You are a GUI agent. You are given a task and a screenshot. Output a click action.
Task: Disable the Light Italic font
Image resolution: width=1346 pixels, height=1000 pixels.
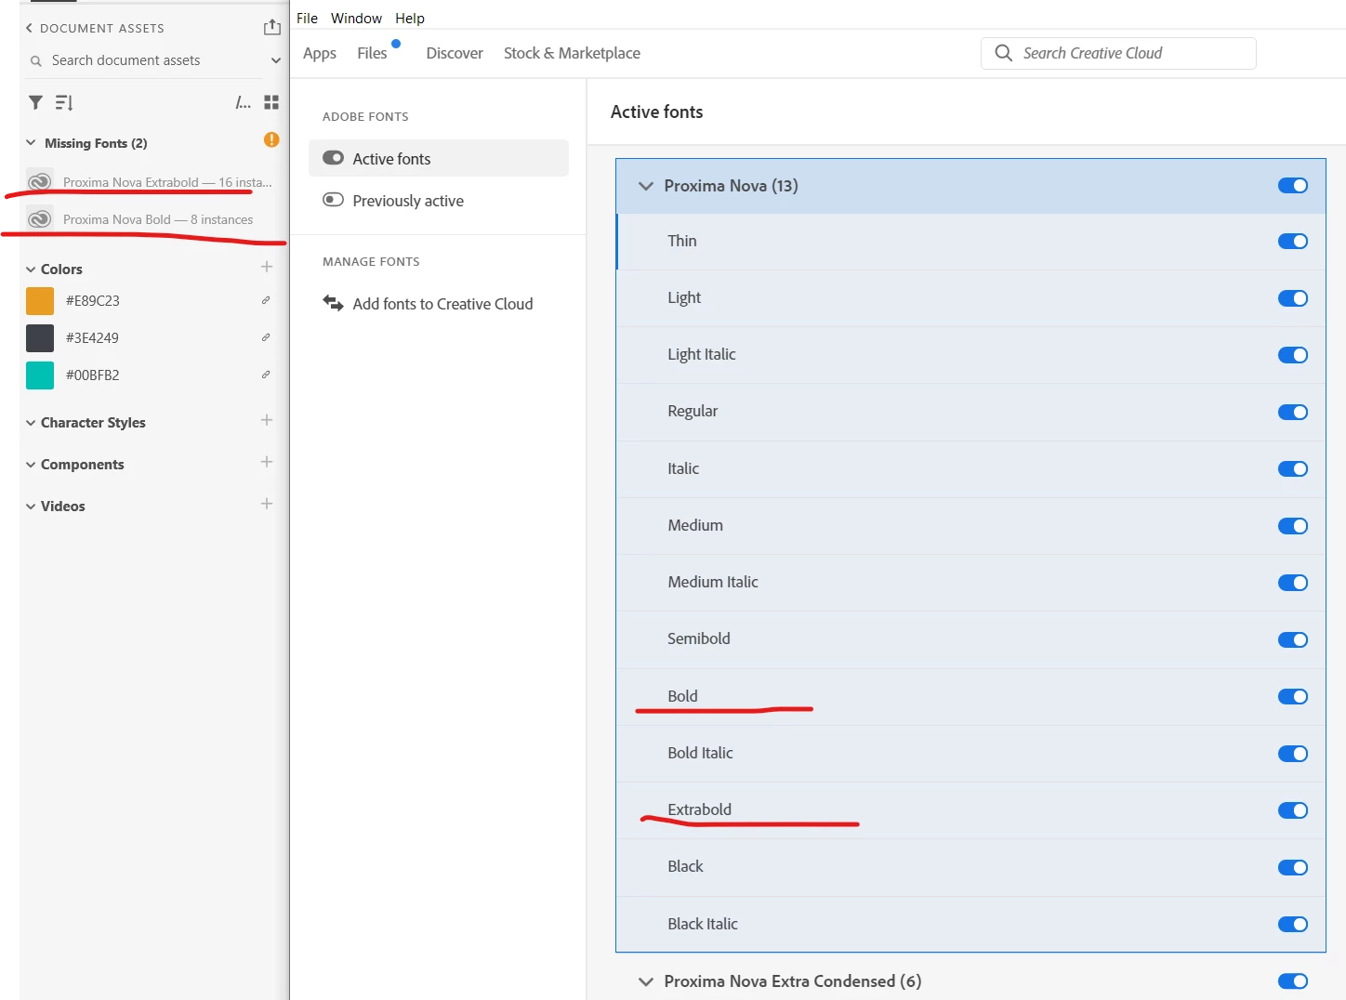coord(1293,355)
